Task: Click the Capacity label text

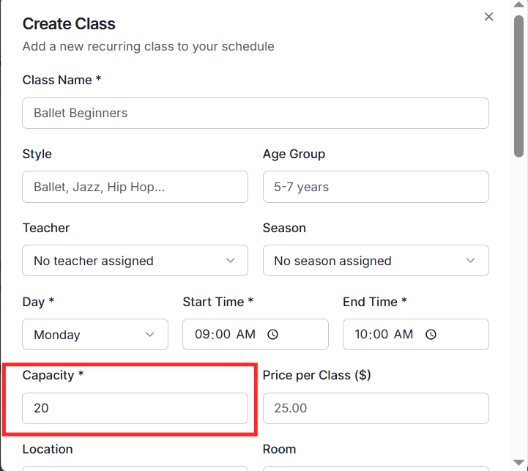Action: pyautogui.click(x=48, y=375)
